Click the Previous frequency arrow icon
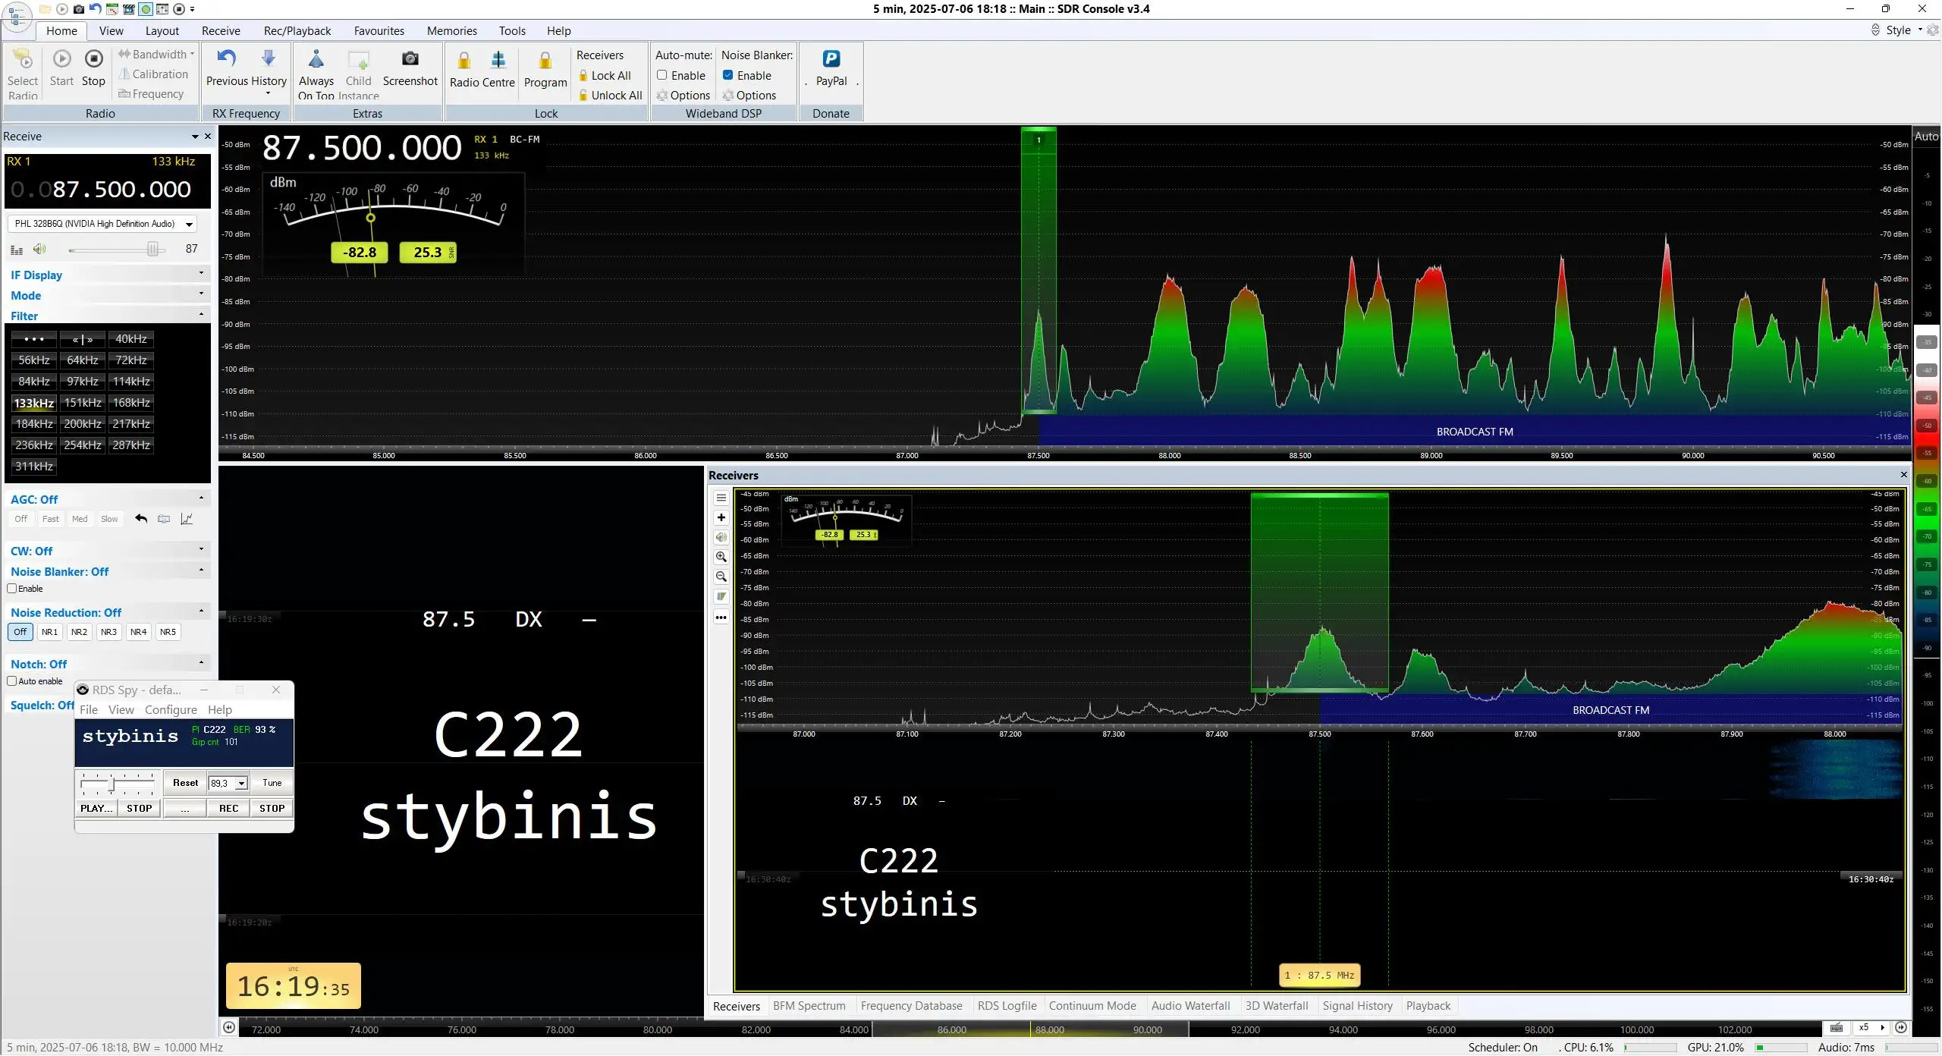The image size is (1942, 1056). [226, 58]
